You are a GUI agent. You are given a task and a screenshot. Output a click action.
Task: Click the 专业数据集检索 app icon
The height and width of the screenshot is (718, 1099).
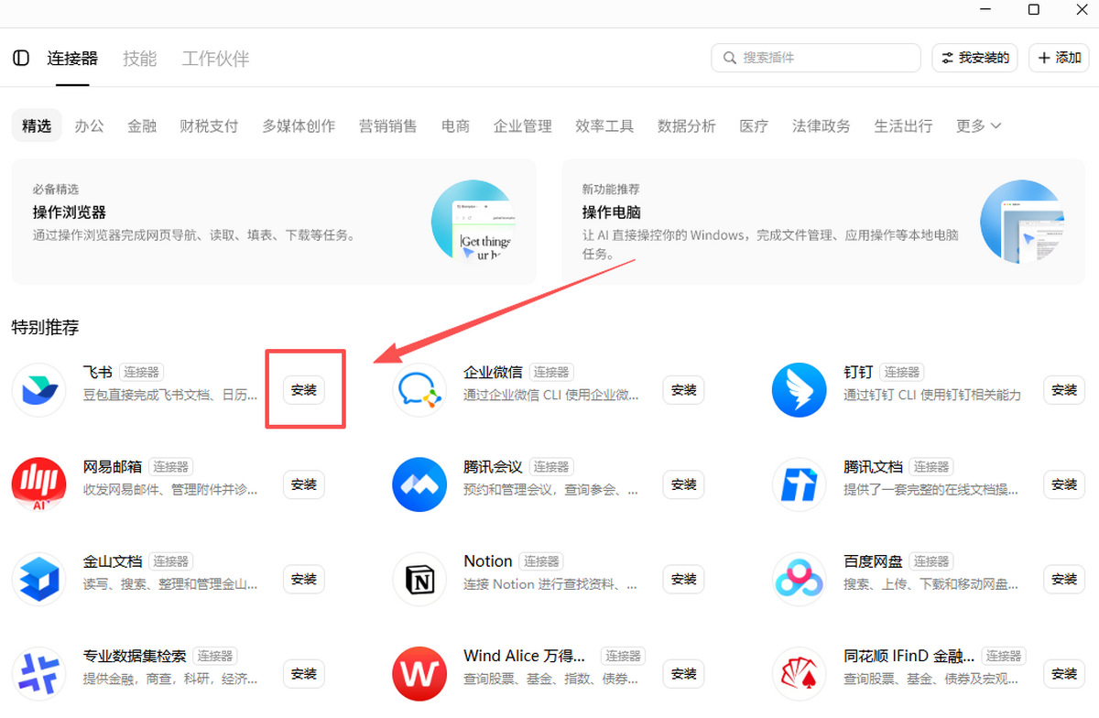[x=38, y=674]
